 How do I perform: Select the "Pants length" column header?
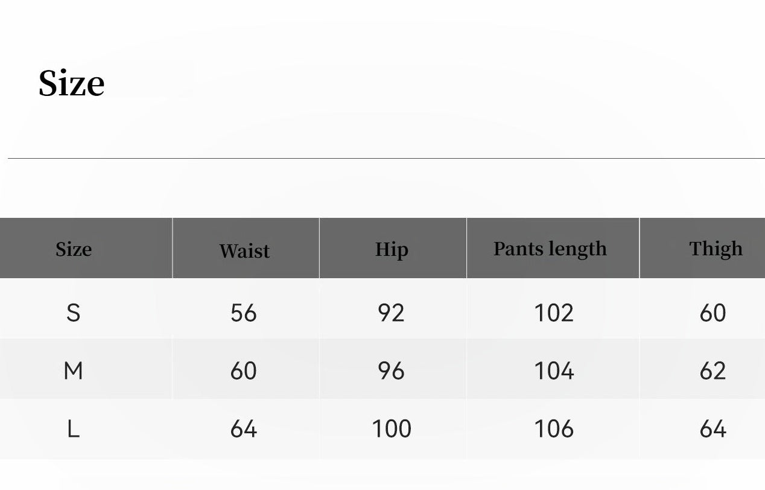pos(550,249)
